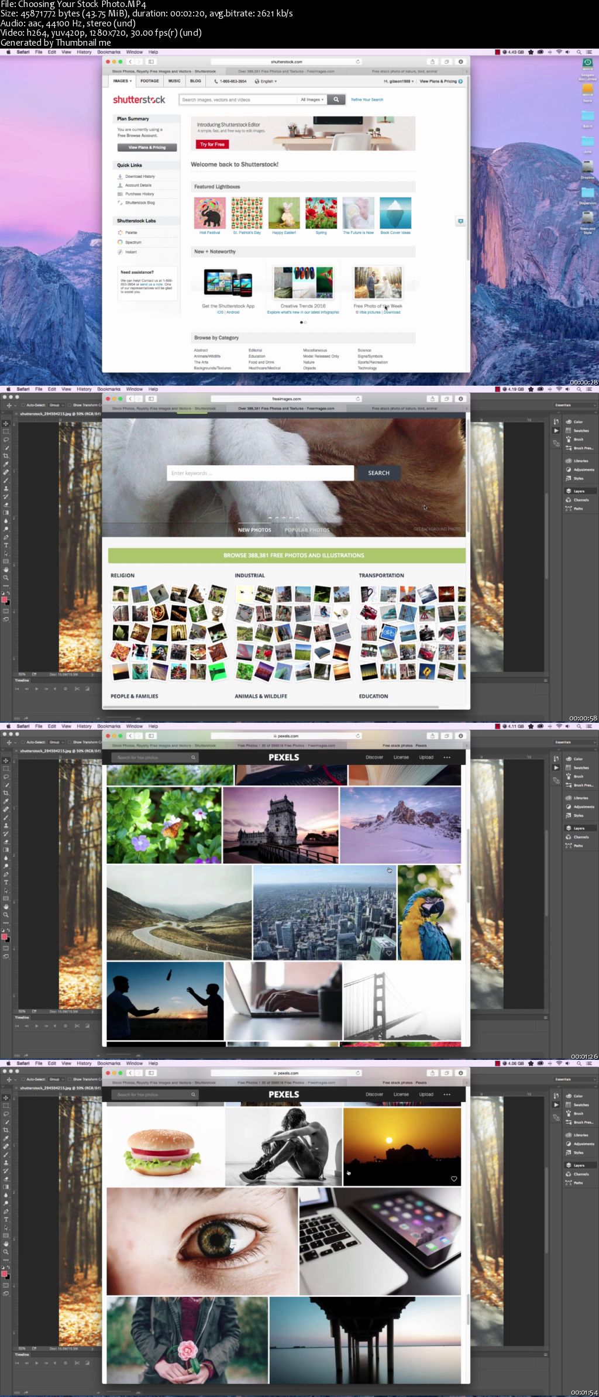Open Essentials workspace dropdown in the burger frame
The width and height of the screenshot is (599, 1397).
pyautogui.click(x=575, y=1079)
